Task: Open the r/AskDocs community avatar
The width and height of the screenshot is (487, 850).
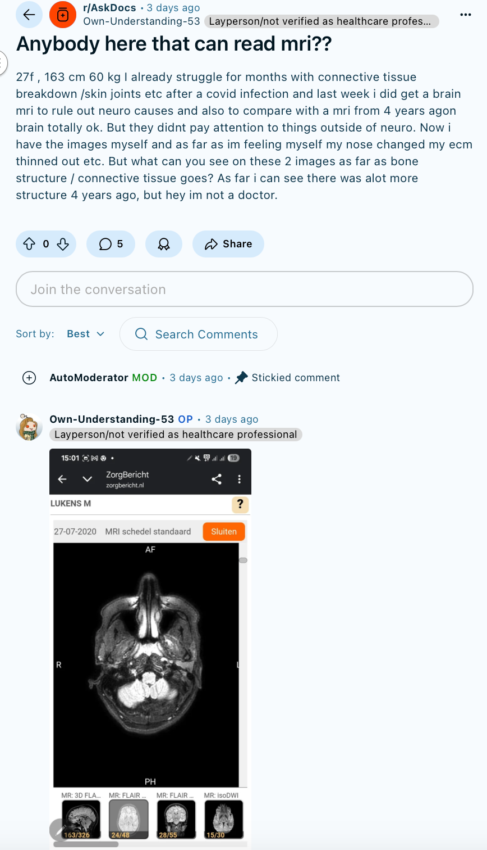Action: pyautogui.click(x=63, y=15)
